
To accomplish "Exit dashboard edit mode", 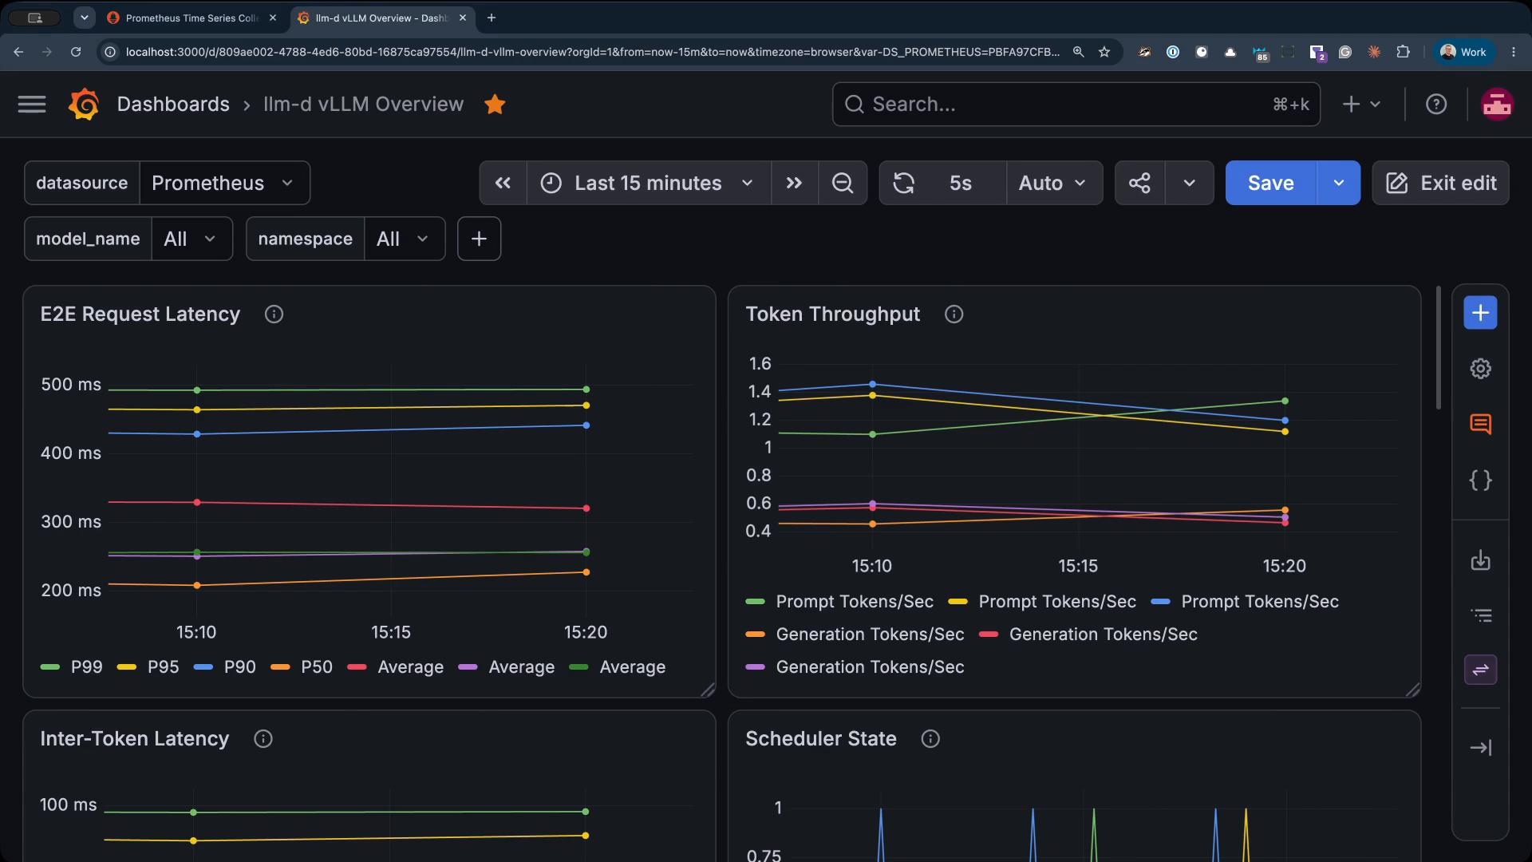I will [1440, 183].
